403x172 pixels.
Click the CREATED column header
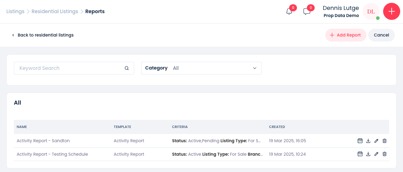click(x=277, y=127)
